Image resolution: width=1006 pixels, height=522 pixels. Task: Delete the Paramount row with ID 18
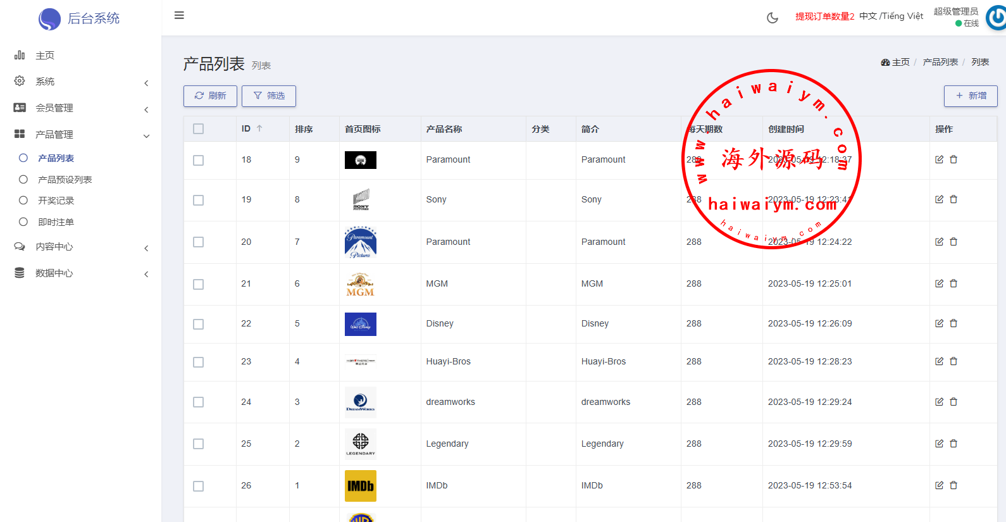(953, 159)
